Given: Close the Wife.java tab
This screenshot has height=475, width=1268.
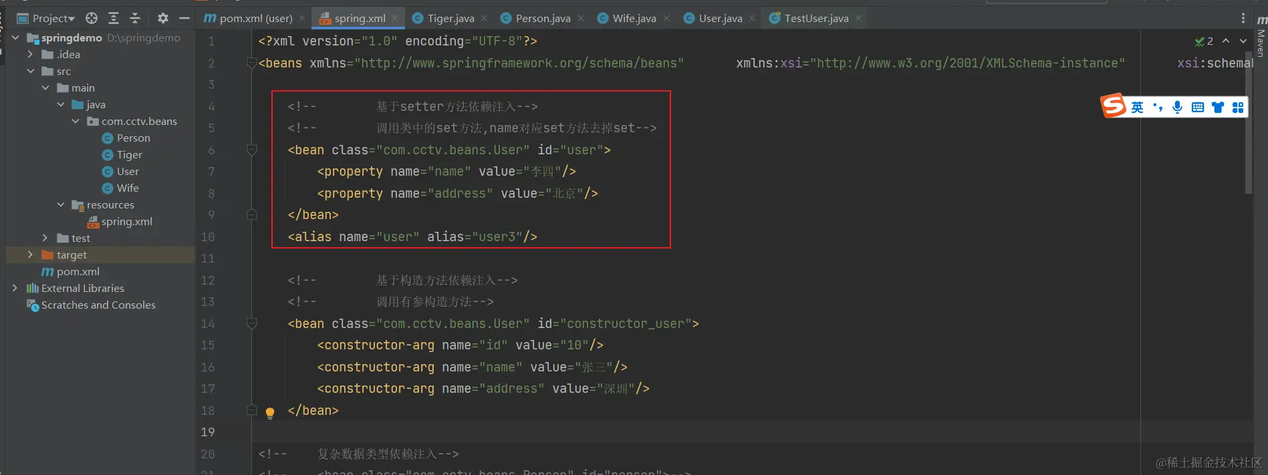Looking at the screenshot, I should [x=666, y=18].
